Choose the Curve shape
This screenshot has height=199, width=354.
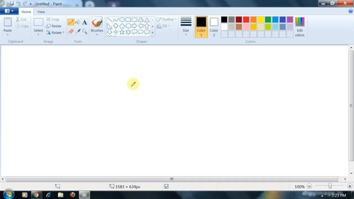116,20
